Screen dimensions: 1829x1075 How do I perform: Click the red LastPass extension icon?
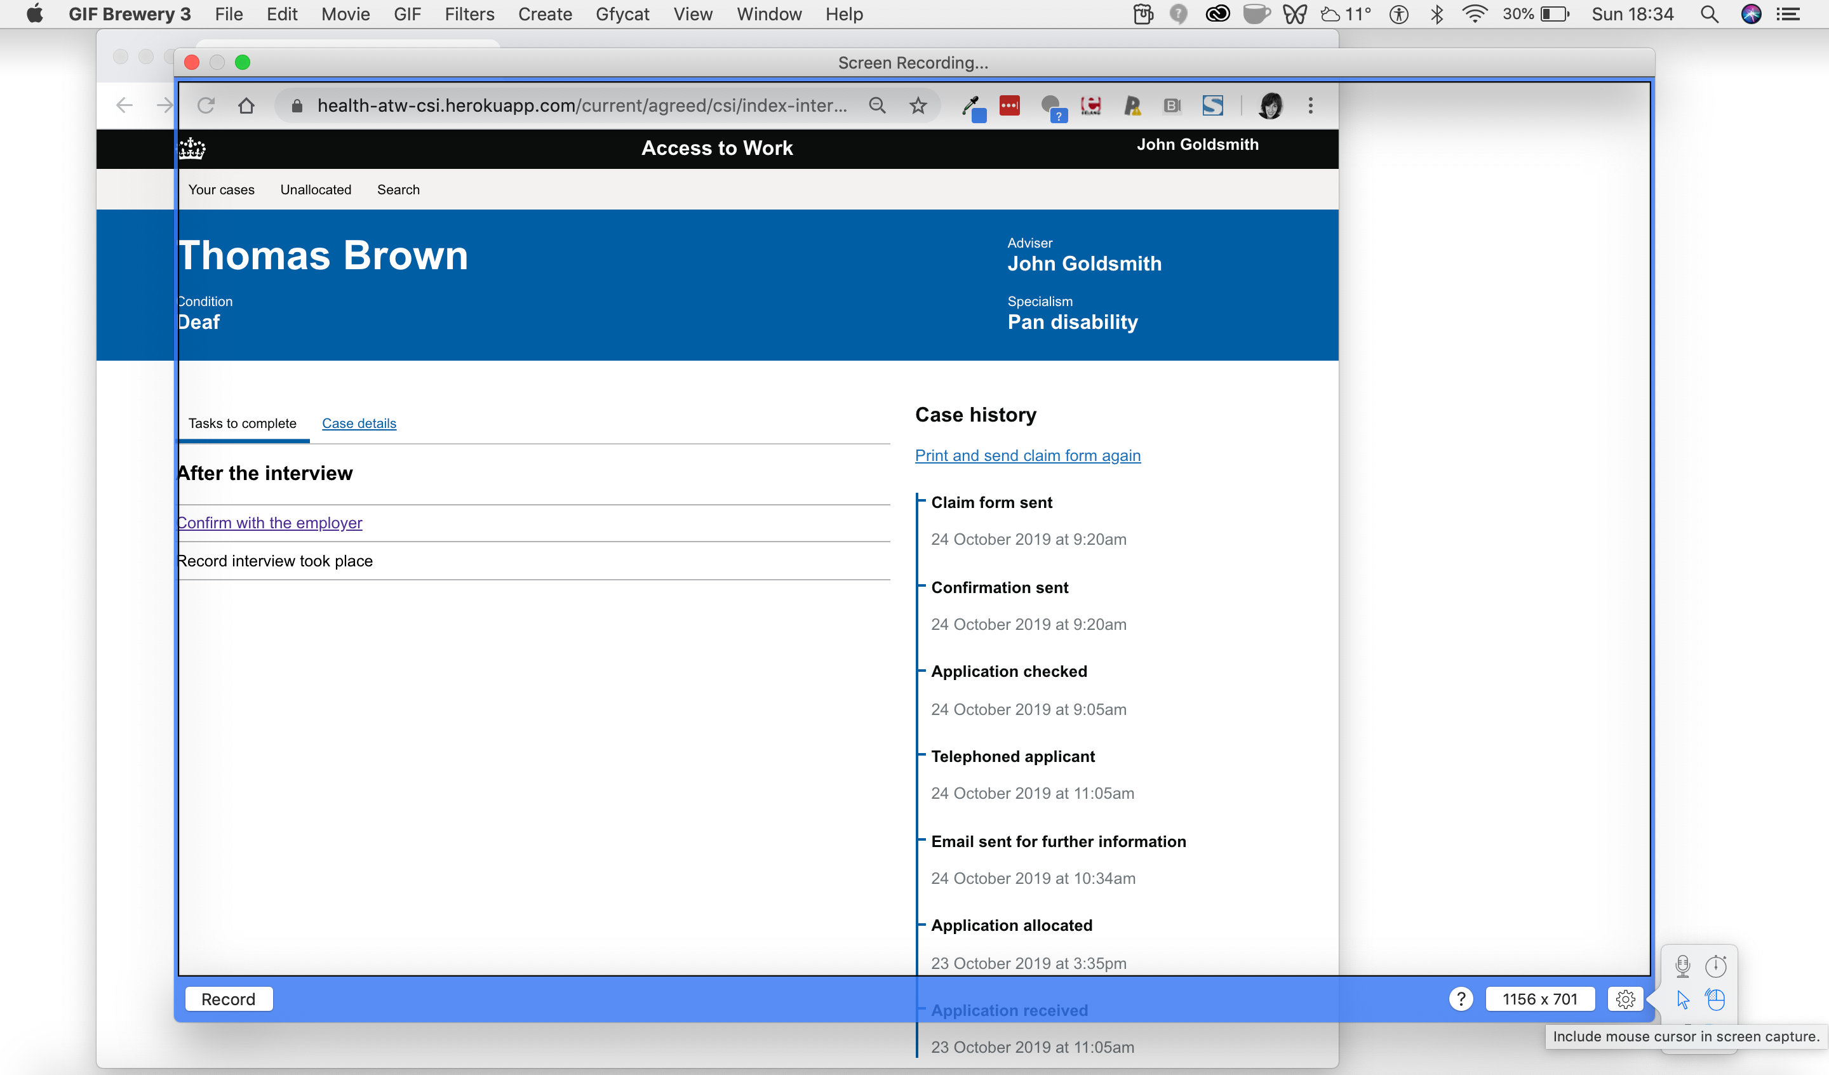[1010, 105]
